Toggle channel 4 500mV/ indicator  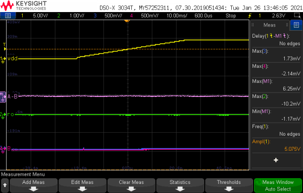144,16
